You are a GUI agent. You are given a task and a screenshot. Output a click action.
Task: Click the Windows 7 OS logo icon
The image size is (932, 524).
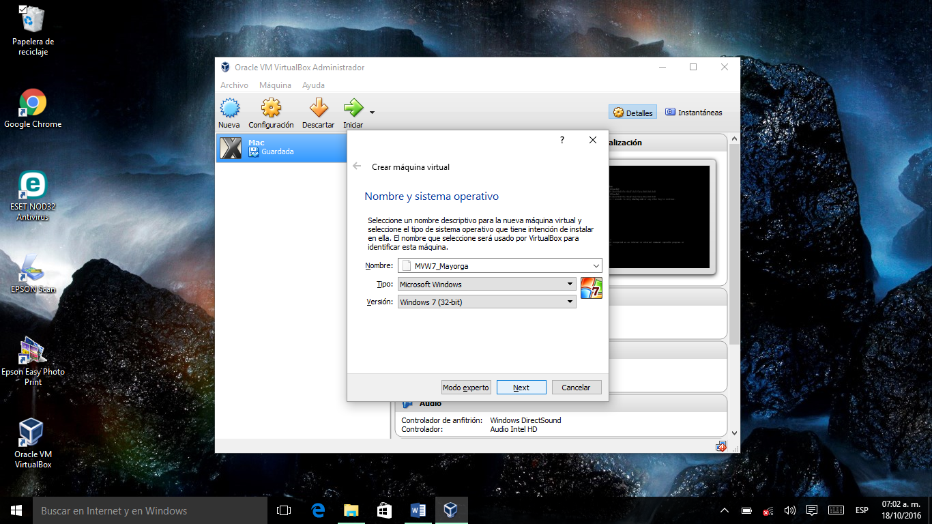591,289
